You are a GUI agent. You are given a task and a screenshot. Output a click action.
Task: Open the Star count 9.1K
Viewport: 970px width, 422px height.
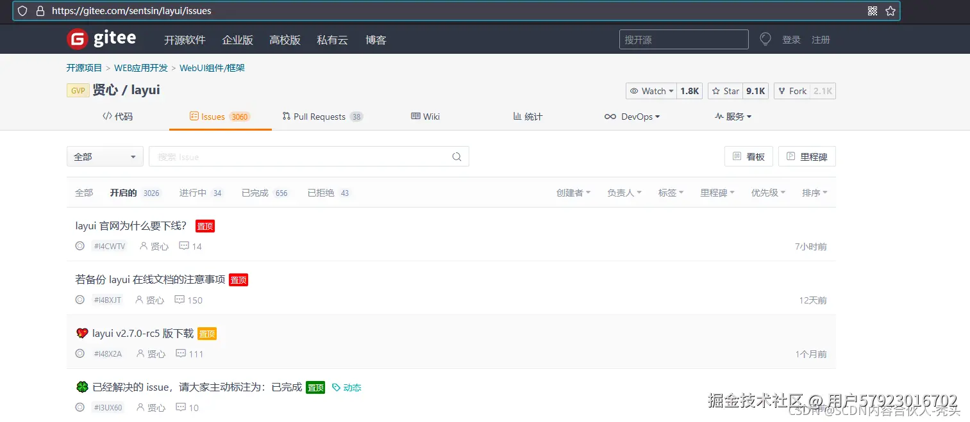pos(756,91)
